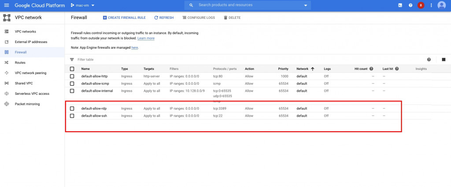Screen dimensions: 451x187
Task: Click Configure Logs button
Action: coord(199,18)
